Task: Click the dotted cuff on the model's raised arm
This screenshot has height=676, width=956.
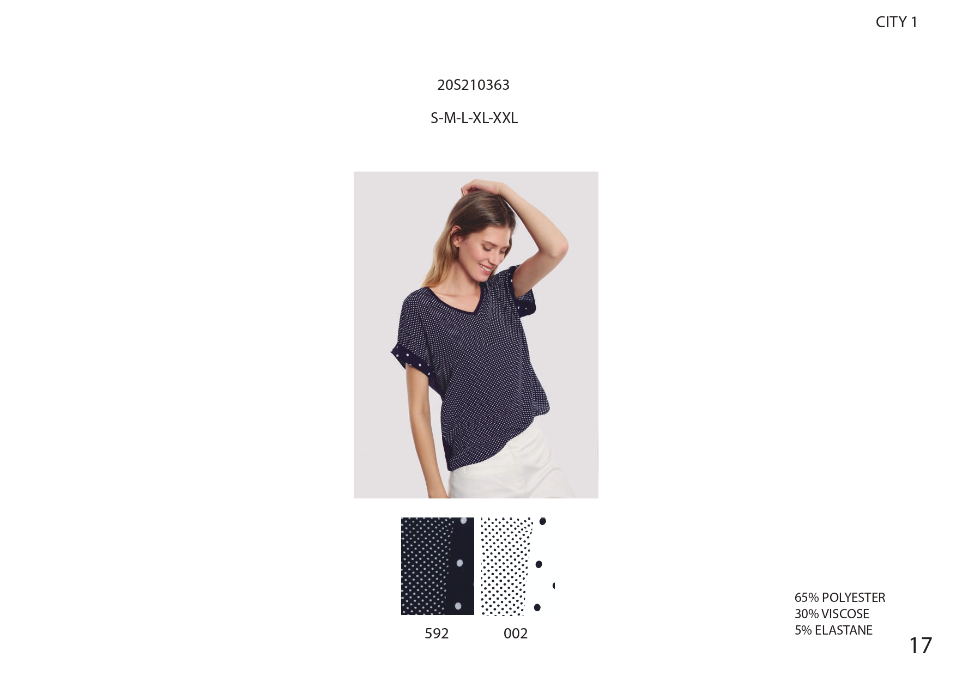Action: [x=524, y=291]
